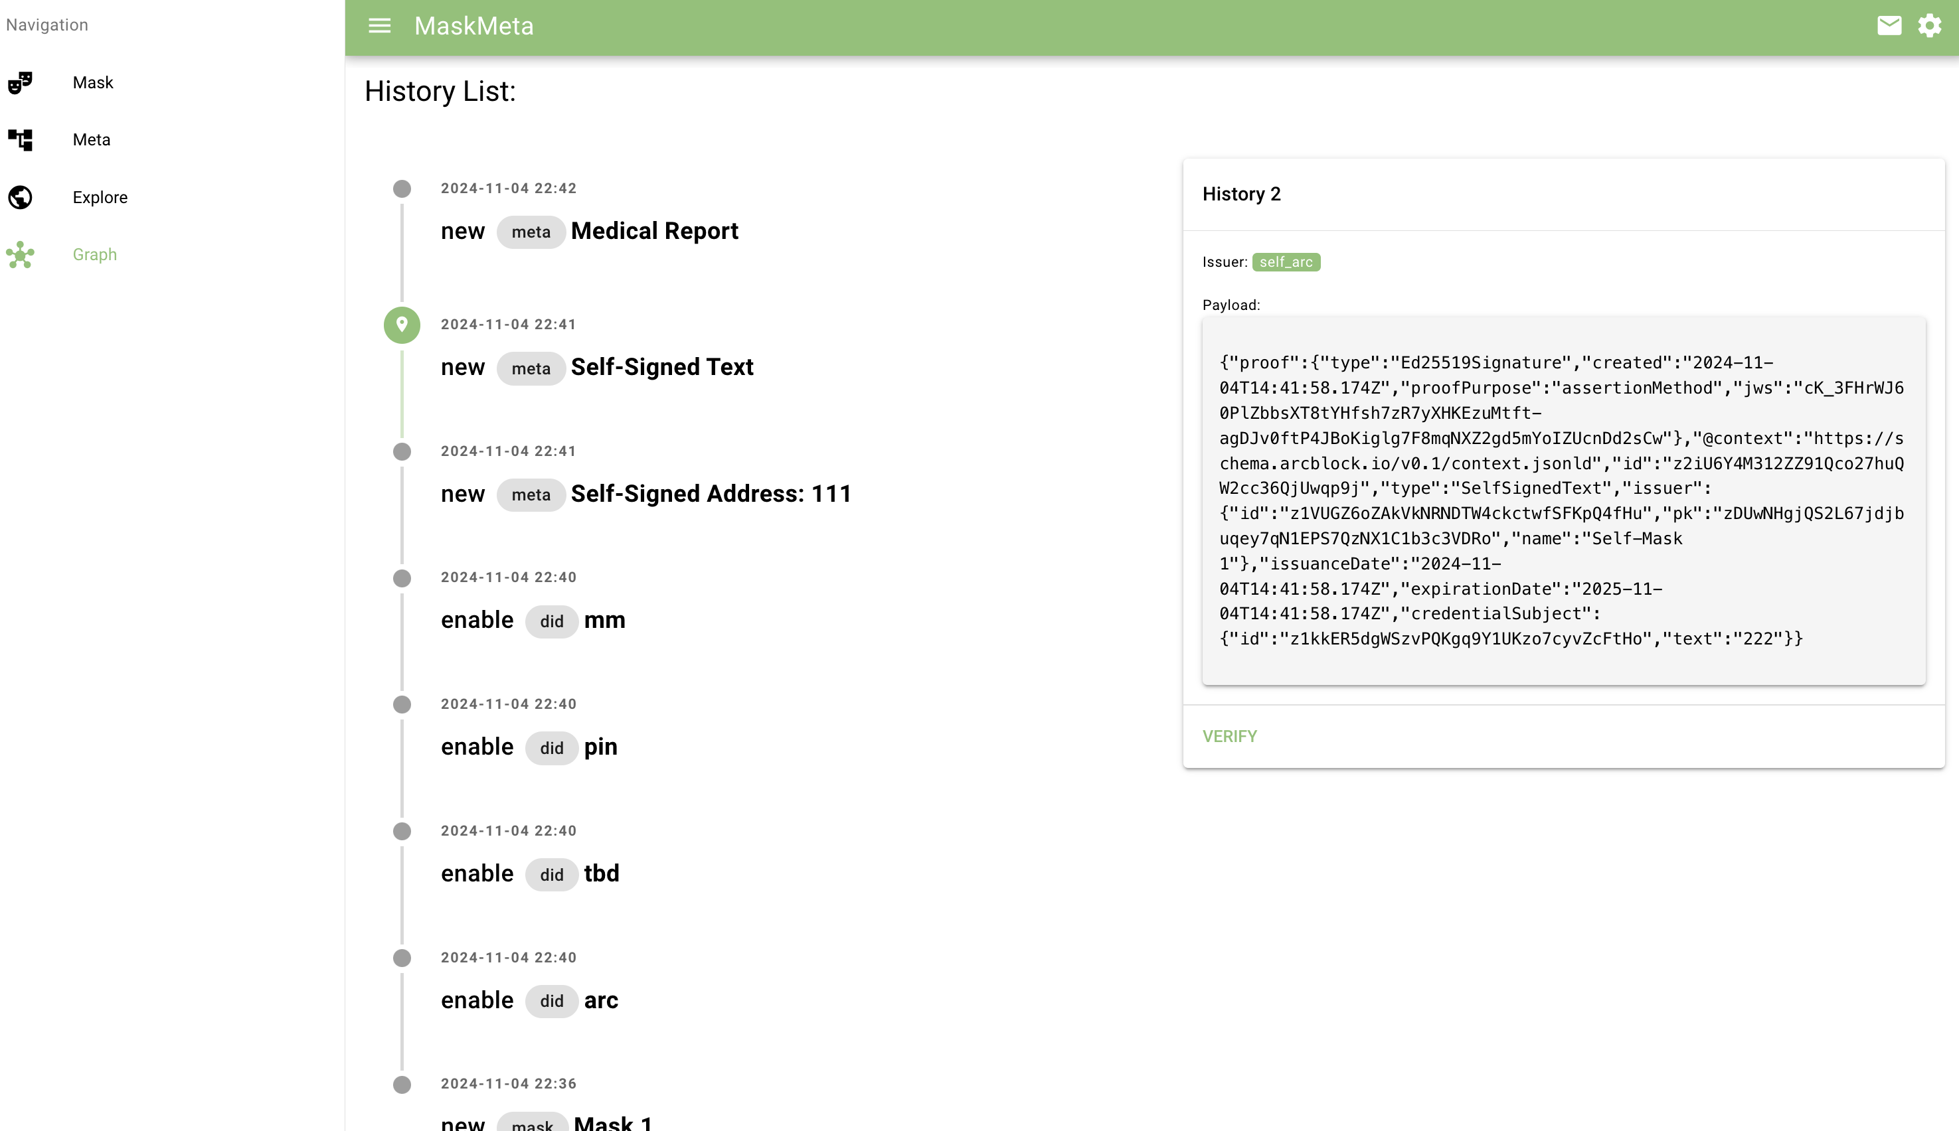
Task: Click the did chip beside pin
Action: tap(551, 748)
